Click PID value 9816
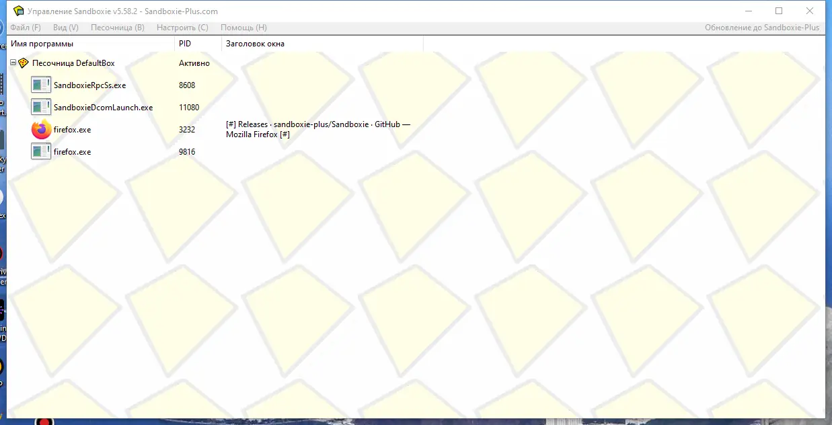The width and height of the screenshot is (832, 425). pos(187,152)
